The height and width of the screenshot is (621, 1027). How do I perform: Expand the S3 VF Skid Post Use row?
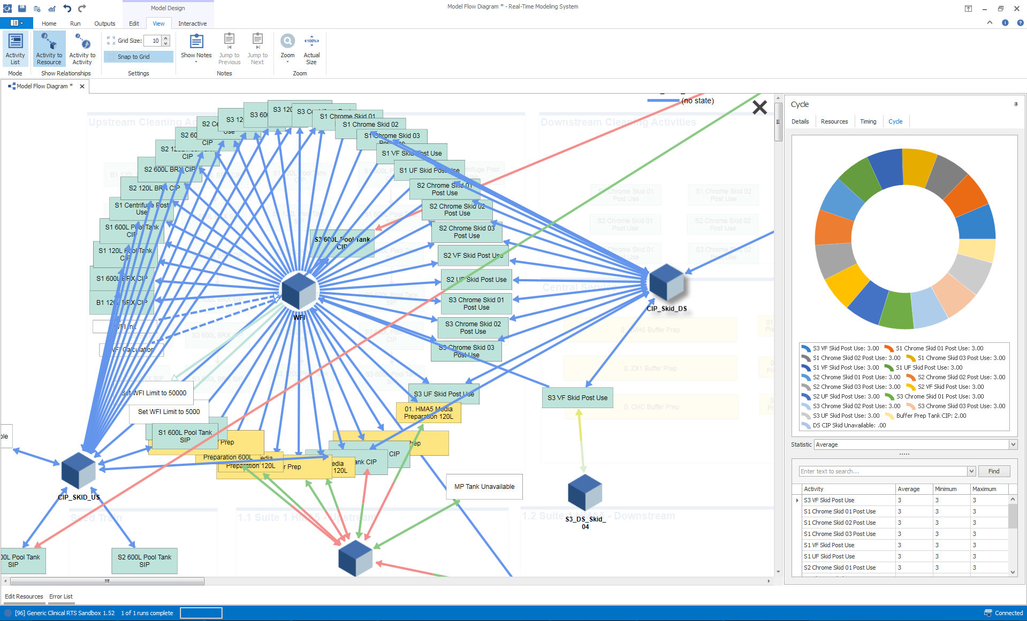tap(797, 501)
